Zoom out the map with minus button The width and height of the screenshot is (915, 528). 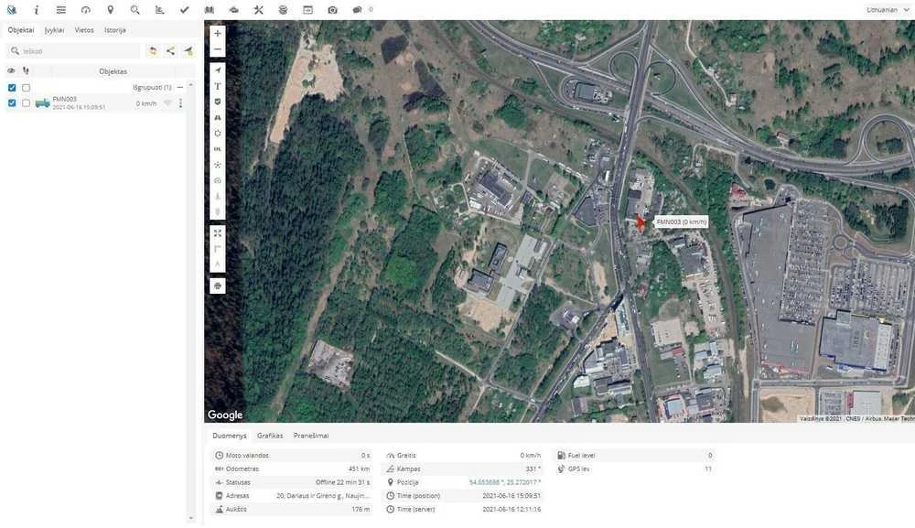tap(218, 49)
